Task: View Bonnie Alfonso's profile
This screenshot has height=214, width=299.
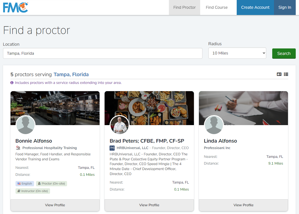Action: (x=55, y=205)
